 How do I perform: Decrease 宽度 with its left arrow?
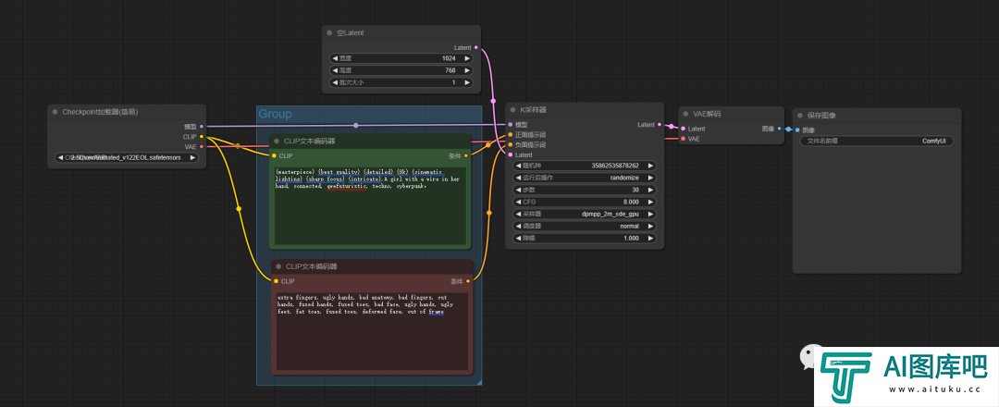point(335,58)
